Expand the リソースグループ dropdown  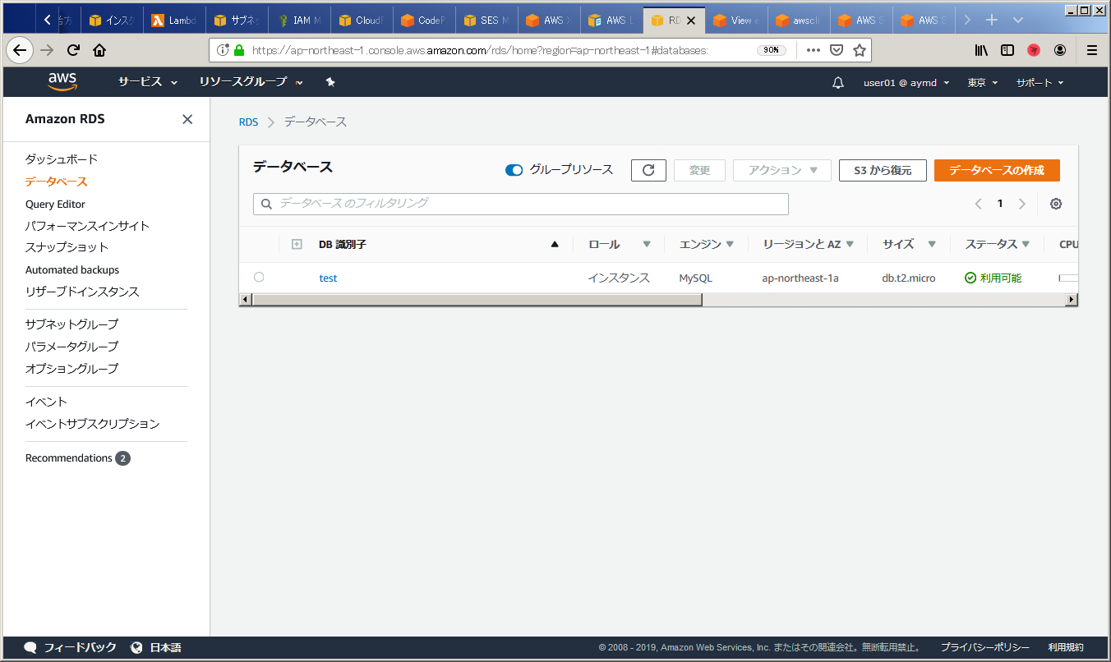(251, 82)
